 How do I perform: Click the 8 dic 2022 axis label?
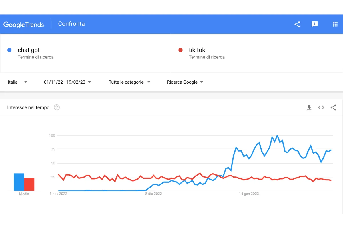(x=153, y=194)
